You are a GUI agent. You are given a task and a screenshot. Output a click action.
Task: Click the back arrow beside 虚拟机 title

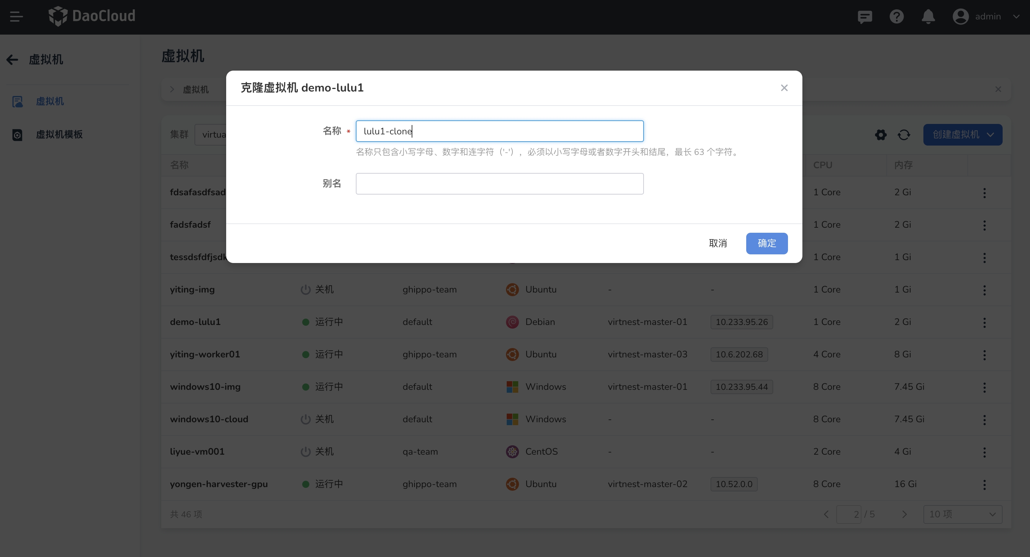[12, 59]
